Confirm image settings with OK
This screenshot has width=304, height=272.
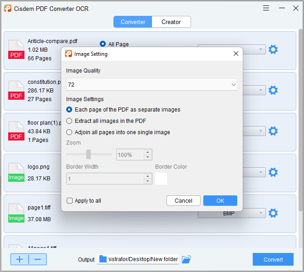[220, 200]
